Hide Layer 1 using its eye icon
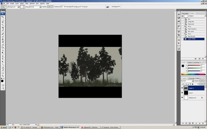The width and height of the screenshot is (207, 129). 182,88
